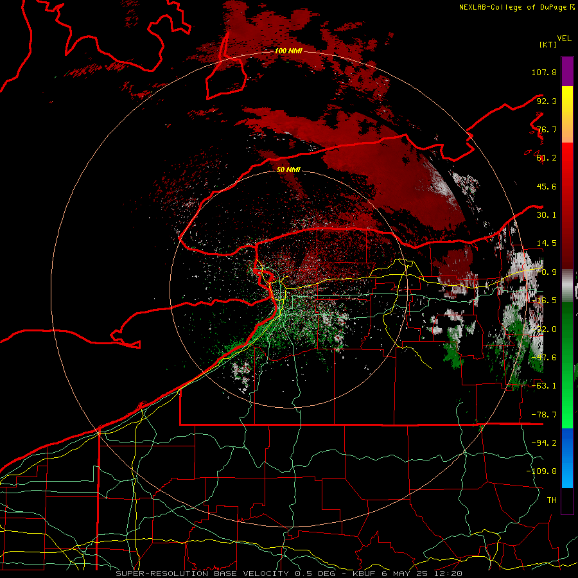Click the -32.0 legend value
Screen dimensions: 578x578
tap(544, 329)
